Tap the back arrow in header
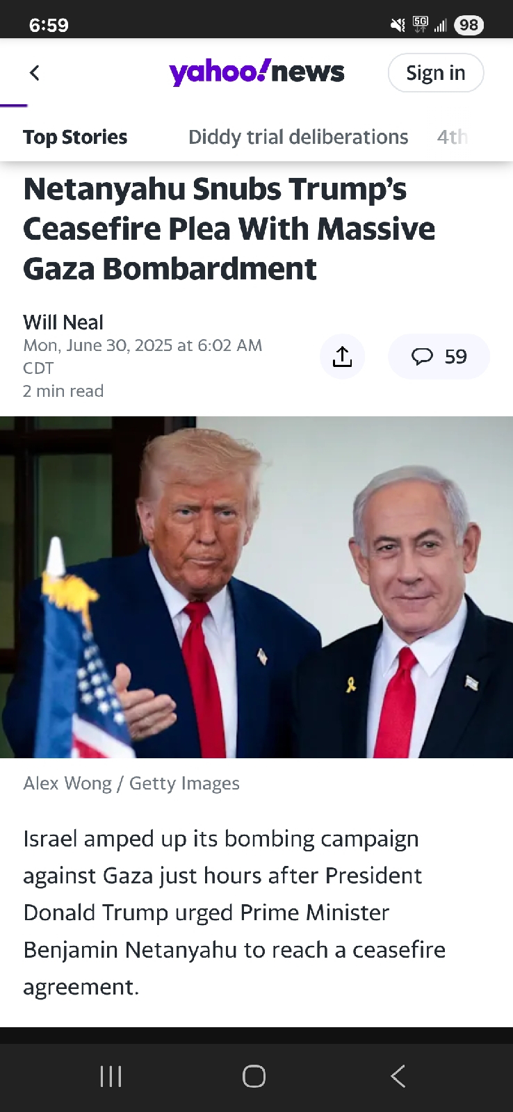This screenshot has height=1112, width=513. coord(35,72)
